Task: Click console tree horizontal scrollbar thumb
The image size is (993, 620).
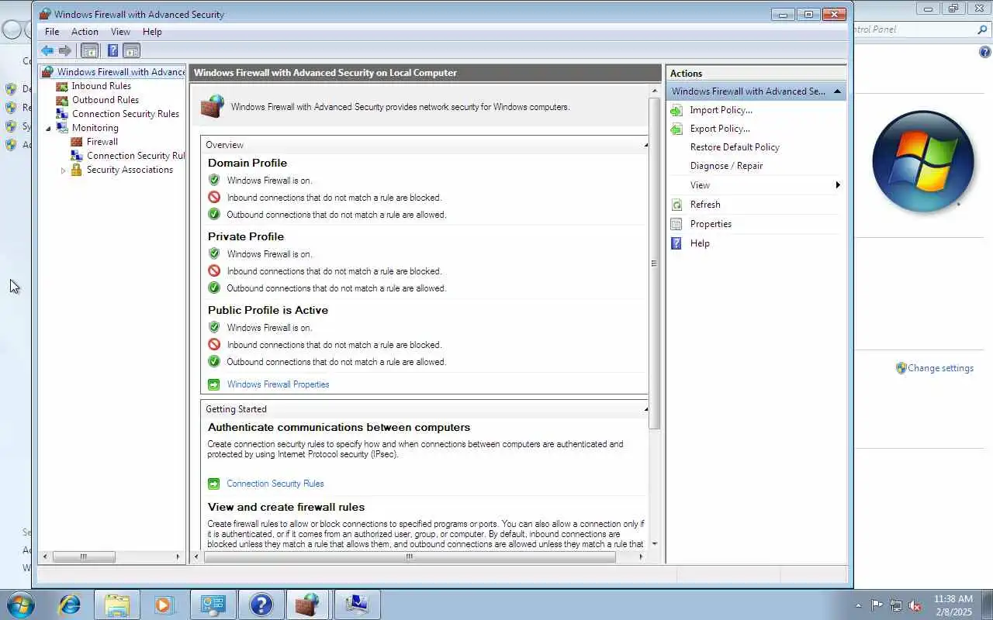Action: [83, 556]
